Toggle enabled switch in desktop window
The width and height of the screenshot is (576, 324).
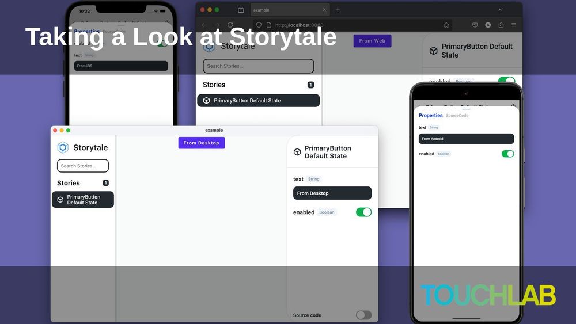click(363, 212)
